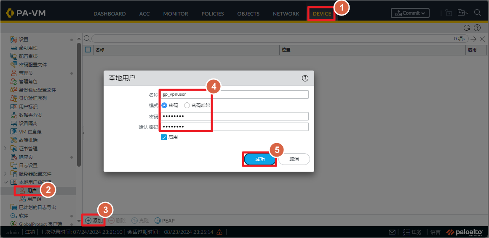Expand the 证书管理 tree node

click(5, 149)
